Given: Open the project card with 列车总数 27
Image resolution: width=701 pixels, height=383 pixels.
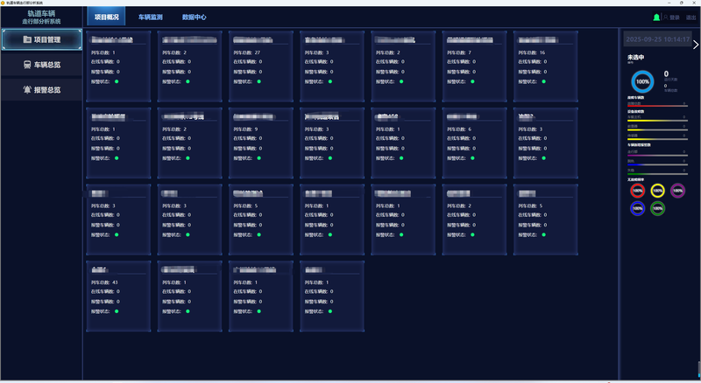Looking at the screenshot, I should pos(261,66).
